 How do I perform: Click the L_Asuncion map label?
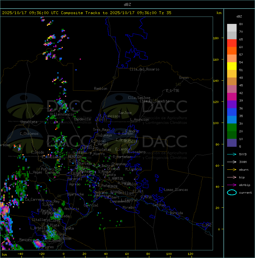[x=139, y=120]
